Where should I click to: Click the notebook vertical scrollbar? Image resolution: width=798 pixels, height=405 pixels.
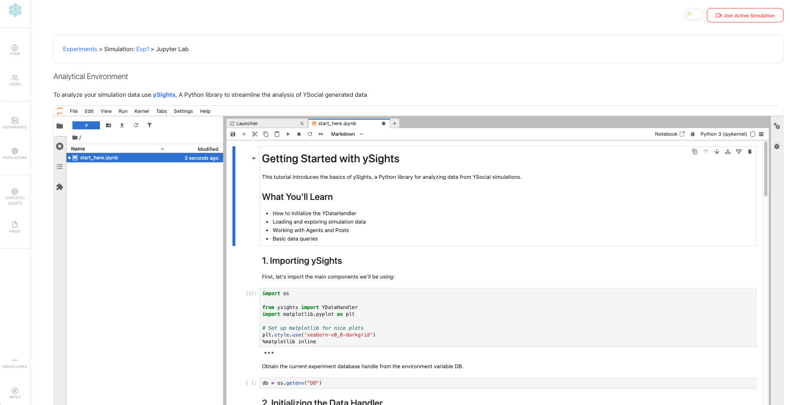(x=765, y=169)
